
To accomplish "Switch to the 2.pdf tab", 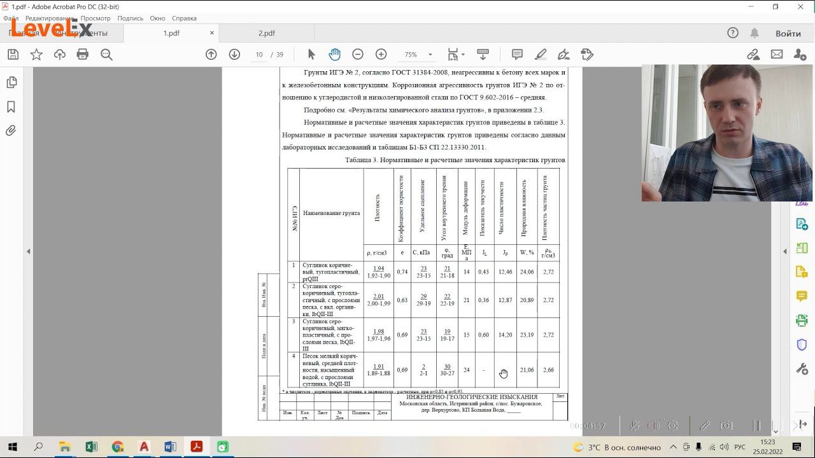I will pos(267,33).
